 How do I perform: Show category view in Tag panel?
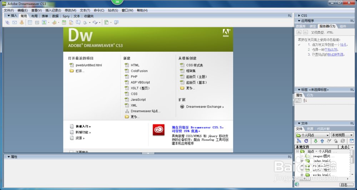tap(298, 101)
